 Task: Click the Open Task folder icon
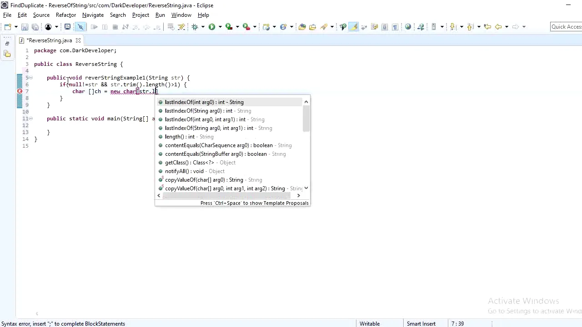click(x=312, y=27)
